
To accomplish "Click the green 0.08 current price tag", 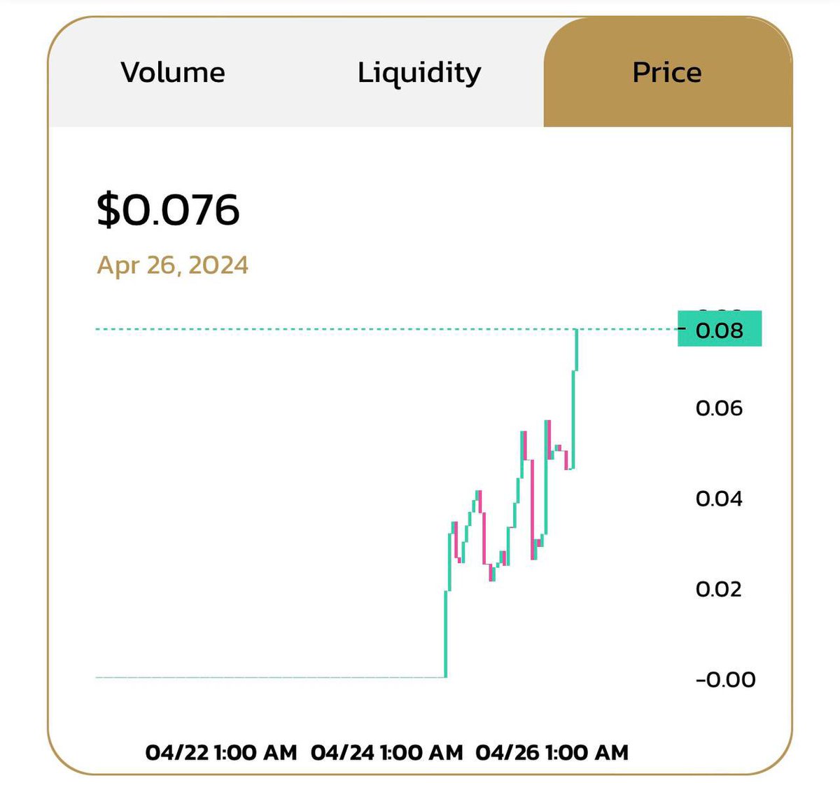I will click(720, 329).
